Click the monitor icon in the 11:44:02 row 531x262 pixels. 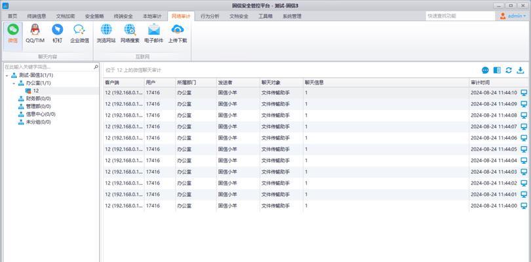click(524, 183)
